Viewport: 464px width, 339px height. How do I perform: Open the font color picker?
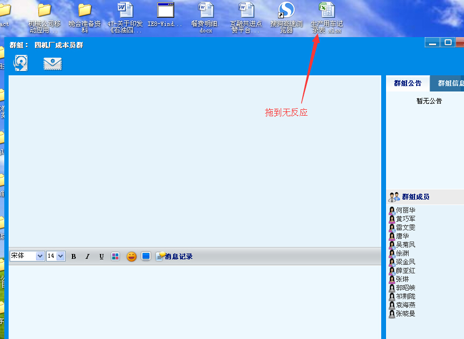(115, 256)
